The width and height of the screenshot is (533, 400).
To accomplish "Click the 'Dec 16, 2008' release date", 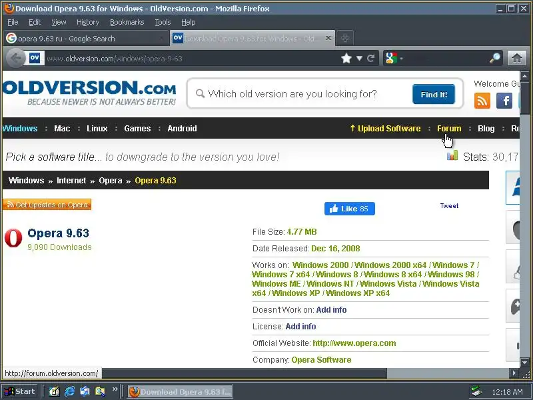I will [x=336, y=249].
